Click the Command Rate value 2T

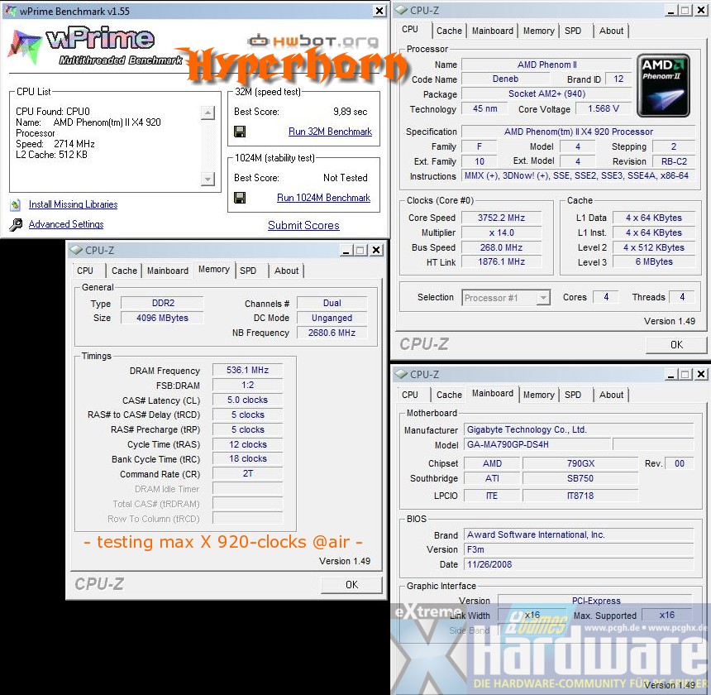point(247,473)
